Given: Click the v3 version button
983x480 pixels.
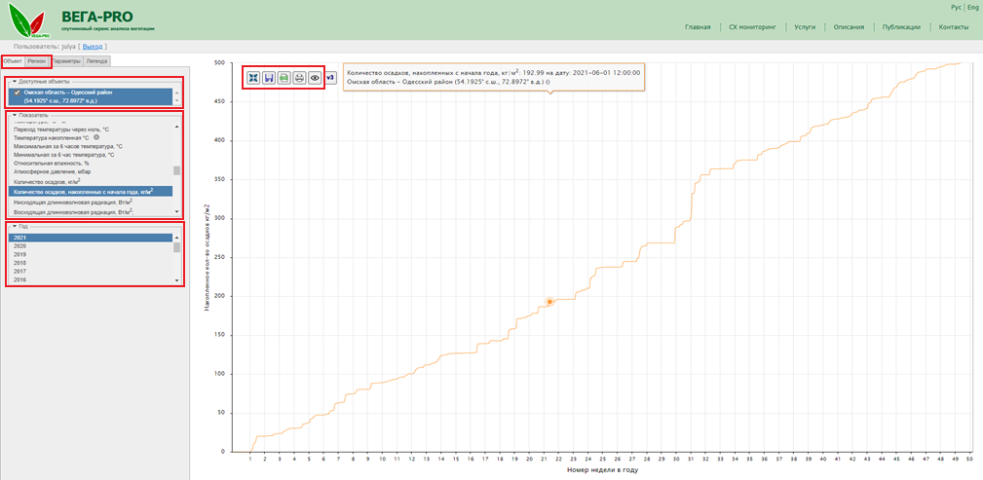Looking at the screenshot, I should 329,78.
